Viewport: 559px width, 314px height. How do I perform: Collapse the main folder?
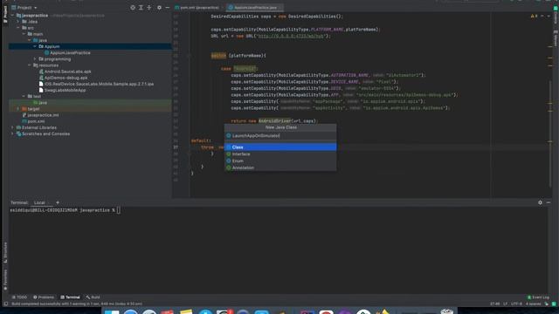(24, 34)
